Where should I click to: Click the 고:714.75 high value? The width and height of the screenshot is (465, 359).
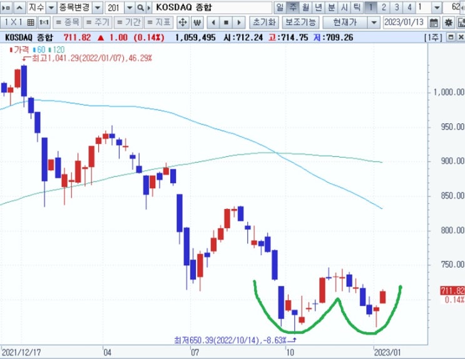click(289, 38)
